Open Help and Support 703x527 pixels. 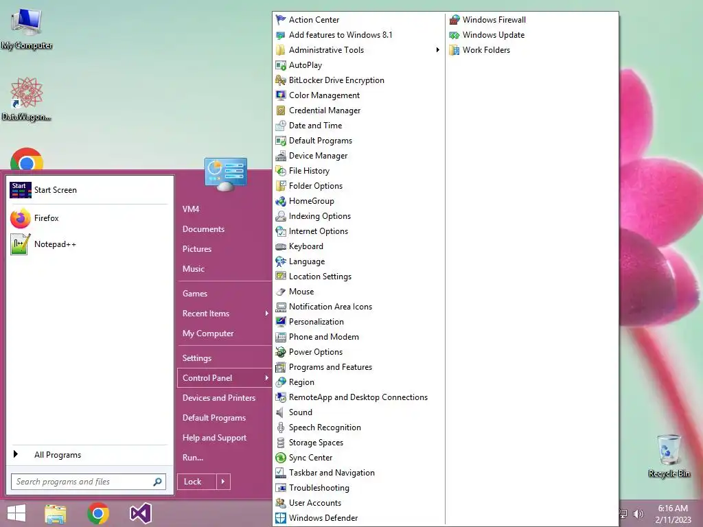point(214,438)
